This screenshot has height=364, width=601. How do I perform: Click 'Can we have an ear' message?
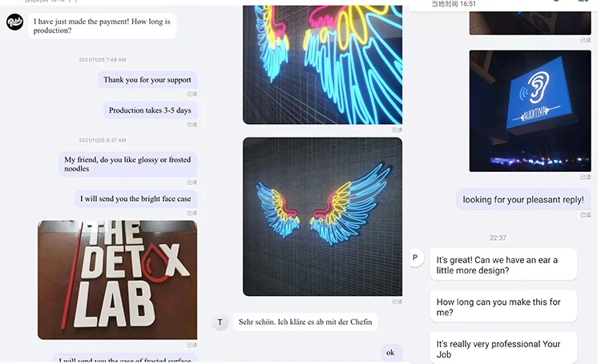(x=503, y=265)
